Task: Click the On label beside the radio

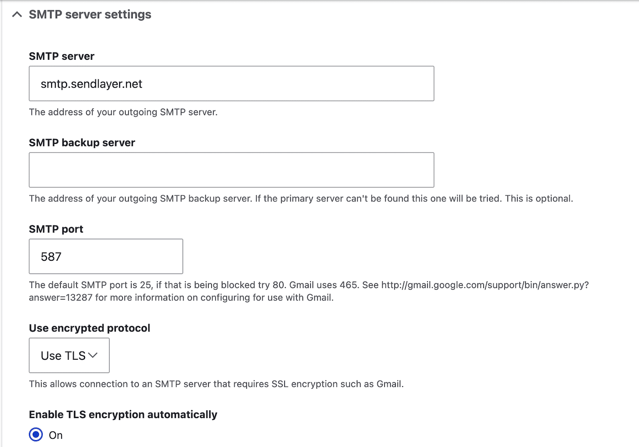Action: (x=56, y=435)
